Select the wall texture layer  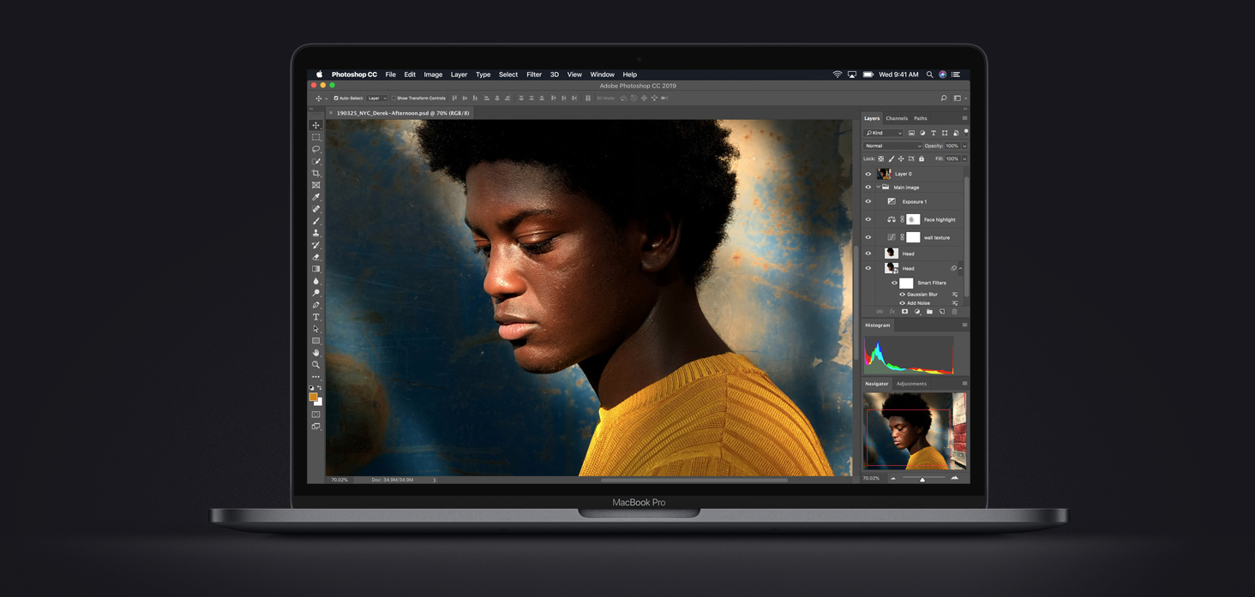[x=936, y=237]
